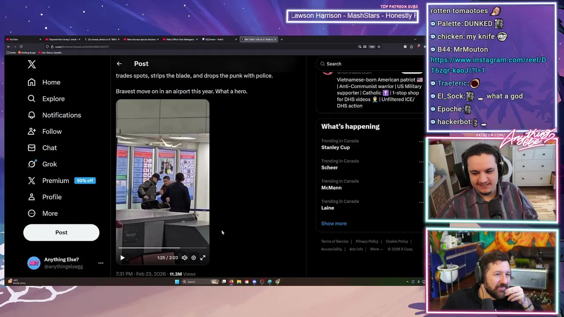This screenshot has width=564, height=317.
Task: Open Laine trending topic
Action: (327, 208)
